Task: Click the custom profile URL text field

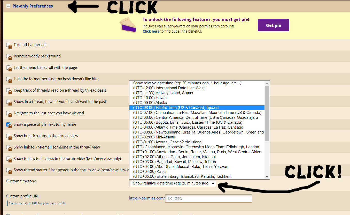Action: (x=208, y=198)
